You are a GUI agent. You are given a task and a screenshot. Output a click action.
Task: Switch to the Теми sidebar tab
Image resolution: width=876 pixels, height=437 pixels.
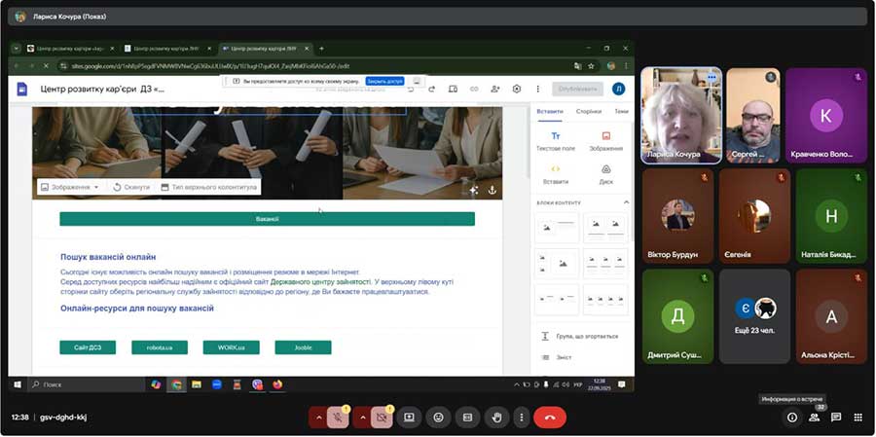pos(621,111)
